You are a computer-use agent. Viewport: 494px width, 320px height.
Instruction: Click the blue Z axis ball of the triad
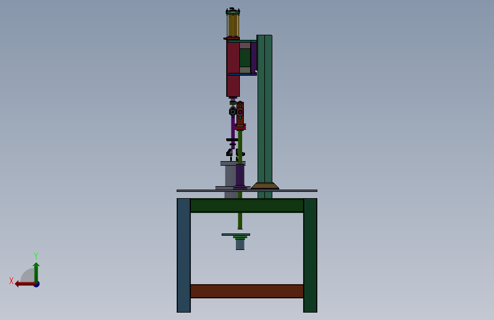[37, 284]
